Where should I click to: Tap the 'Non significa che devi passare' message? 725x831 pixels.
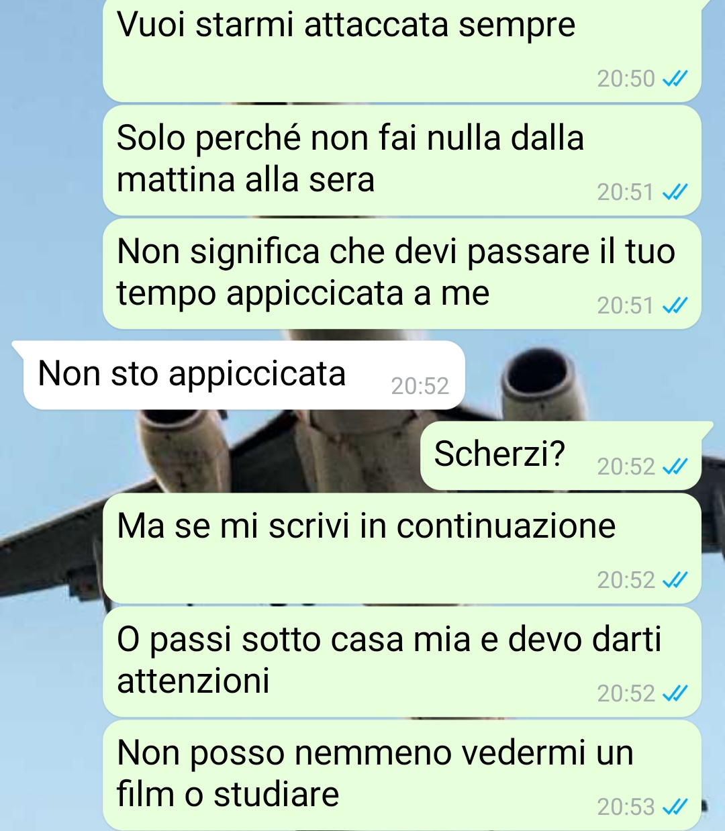[x=401, y=273]
